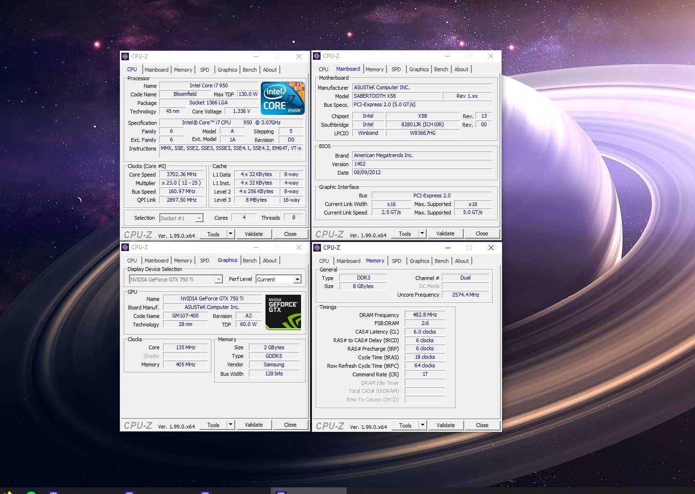Open Graphics tab in the Memory-tab window

pyautogui.click(x=420, y=261)
